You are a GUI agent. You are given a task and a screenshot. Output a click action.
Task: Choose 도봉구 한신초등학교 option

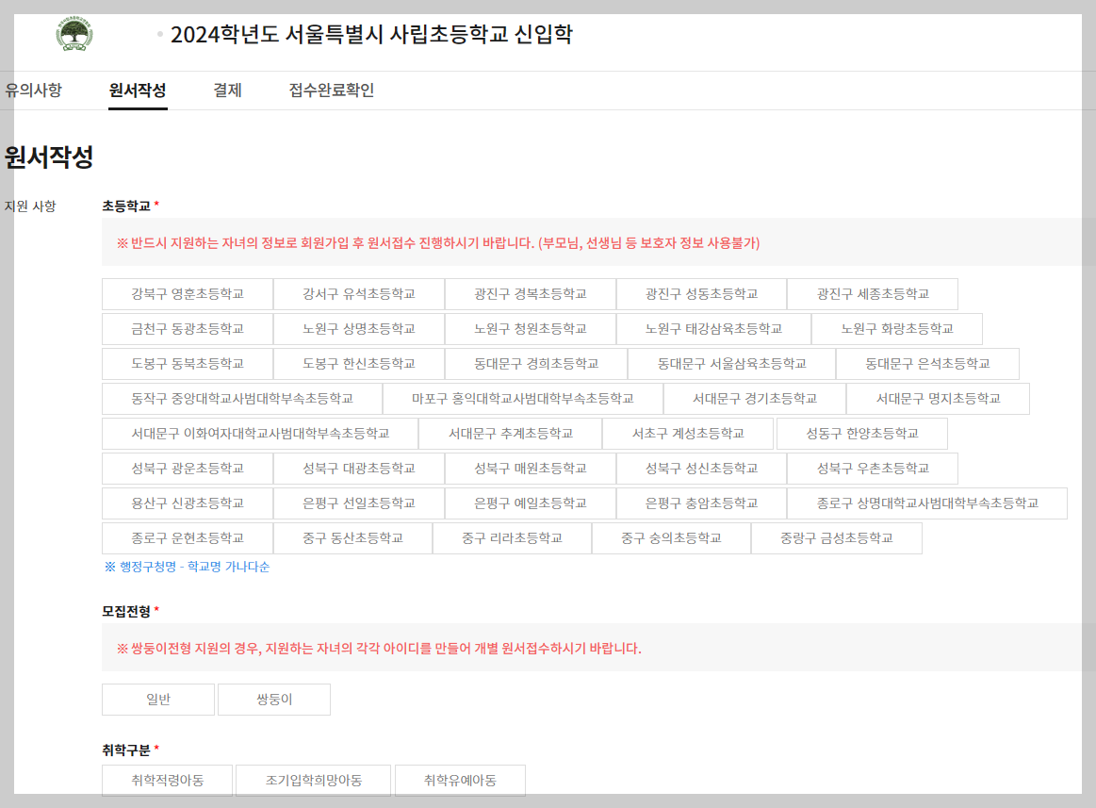coord(358,364)
